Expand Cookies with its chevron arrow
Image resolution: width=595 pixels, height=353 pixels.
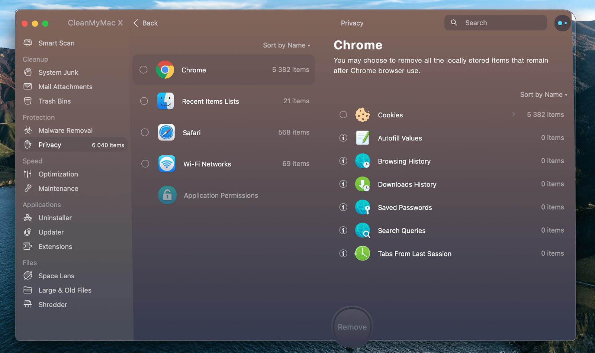pos(514,114)
